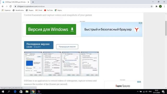Open Карты bookmark
This screenshot has width=167, height=94.
(x=58, y=10)
